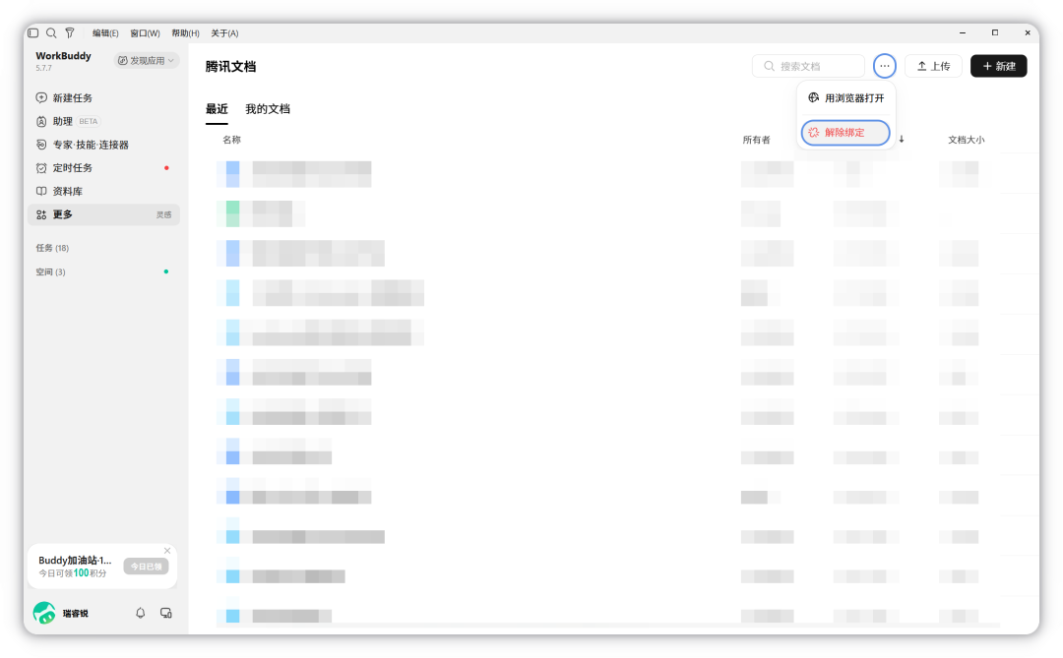Expand the 发现应用 dropdown
This screenshot has height=658, width=1063.
147,60
